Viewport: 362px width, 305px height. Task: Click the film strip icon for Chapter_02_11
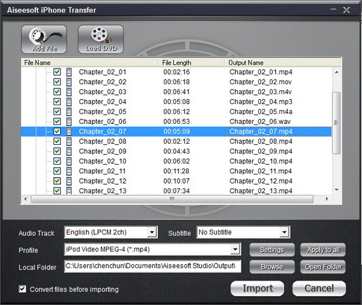69,171
